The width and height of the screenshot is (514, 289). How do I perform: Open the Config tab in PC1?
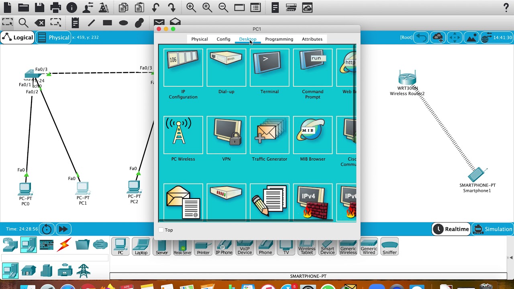pos(223,39)
